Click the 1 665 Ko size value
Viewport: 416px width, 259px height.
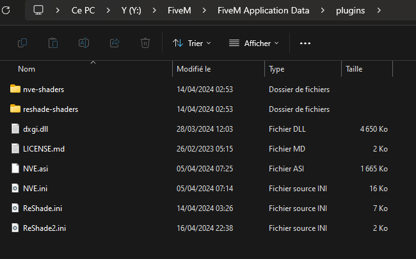click(x=374, y=169)
